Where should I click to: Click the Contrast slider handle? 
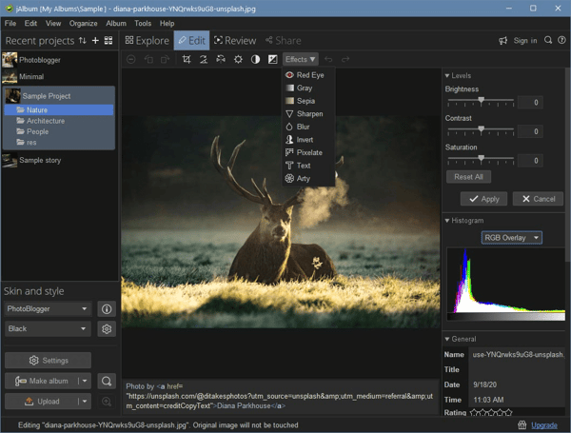click(481, 129)
